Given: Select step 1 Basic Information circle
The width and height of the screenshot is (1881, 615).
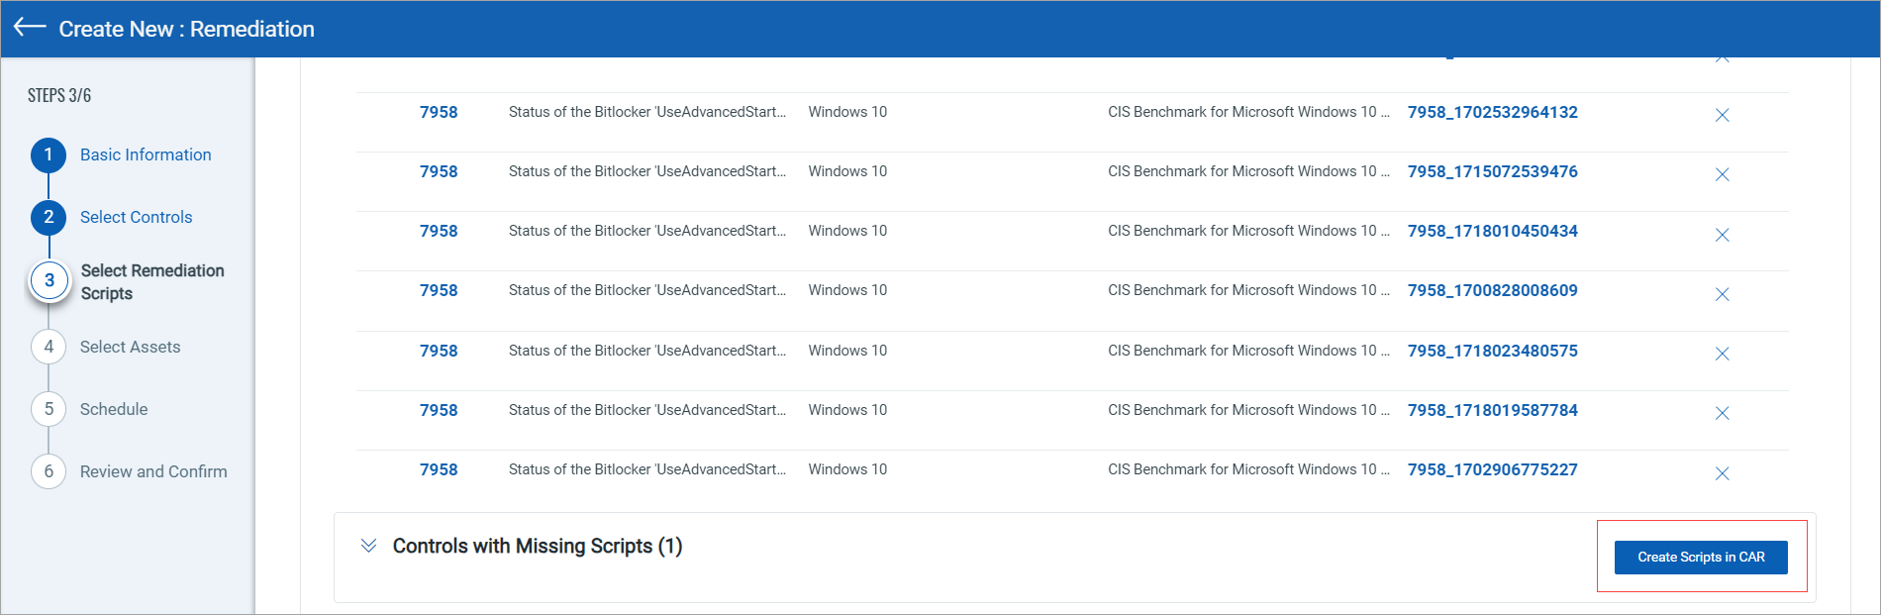Looking at the screenshot, I should (49, 154).
